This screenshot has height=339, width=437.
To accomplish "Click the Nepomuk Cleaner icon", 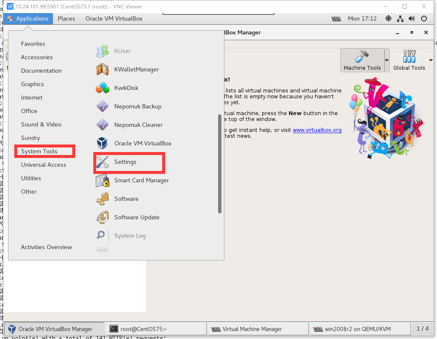I will 102,125.
